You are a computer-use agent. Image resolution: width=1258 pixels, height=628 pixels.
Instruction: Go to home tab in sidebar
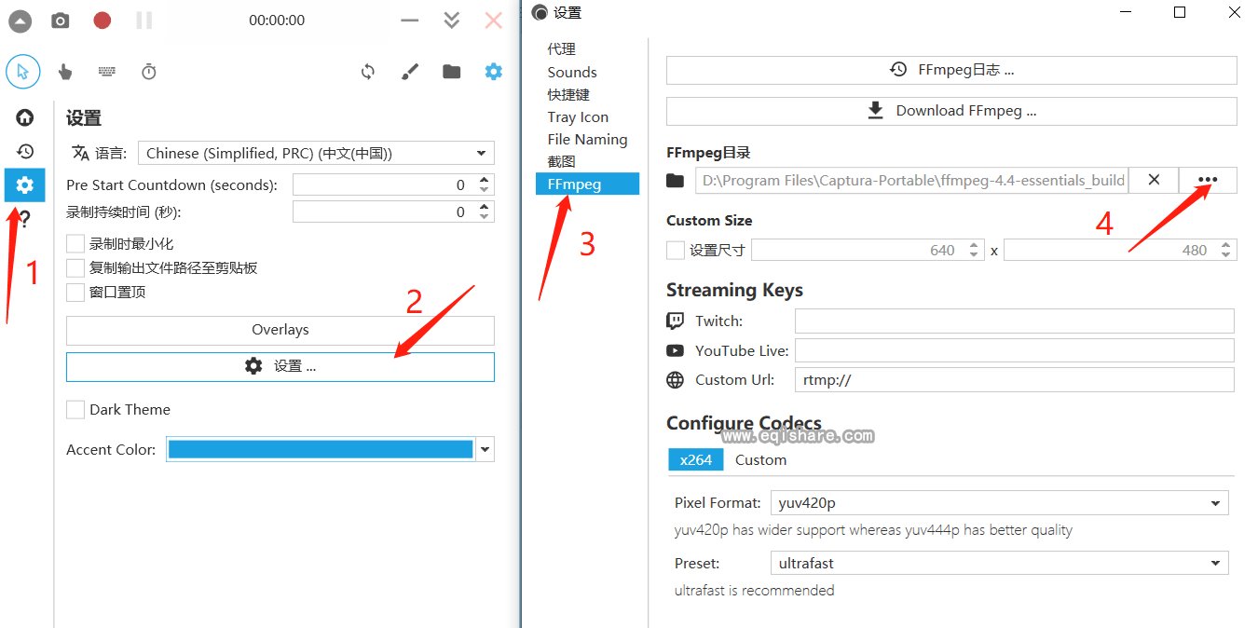point(25,117)
